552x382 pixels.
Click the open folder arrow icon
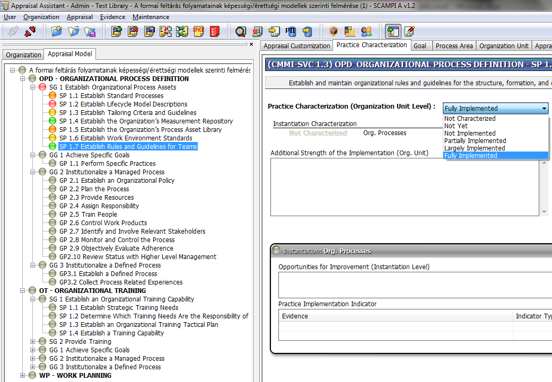(74, 31)
